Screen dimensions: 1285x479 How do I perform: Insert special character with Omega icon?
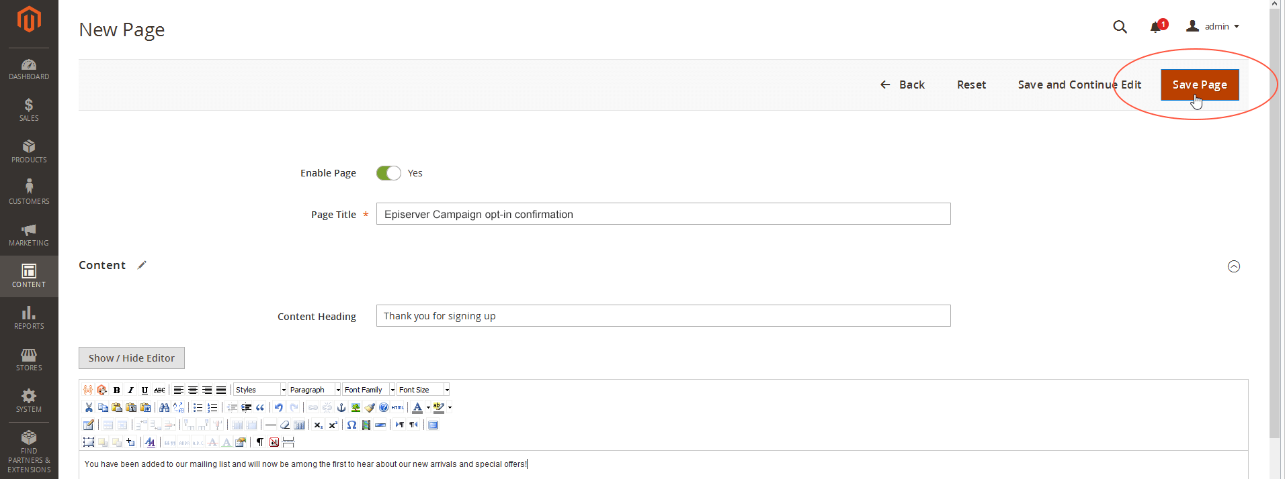click(x=351, y=425)
